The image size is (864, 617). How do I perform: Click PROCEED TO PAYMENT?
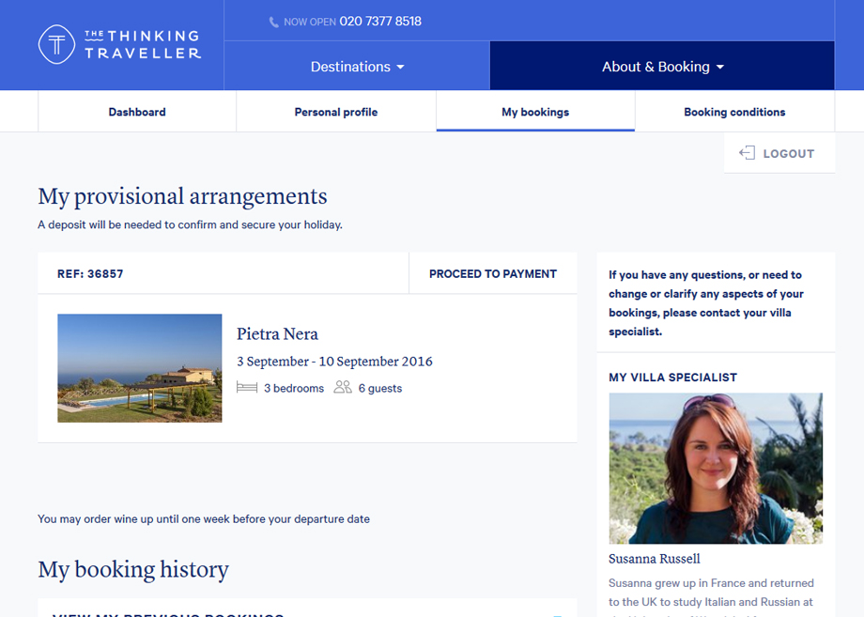click(493, 274)
